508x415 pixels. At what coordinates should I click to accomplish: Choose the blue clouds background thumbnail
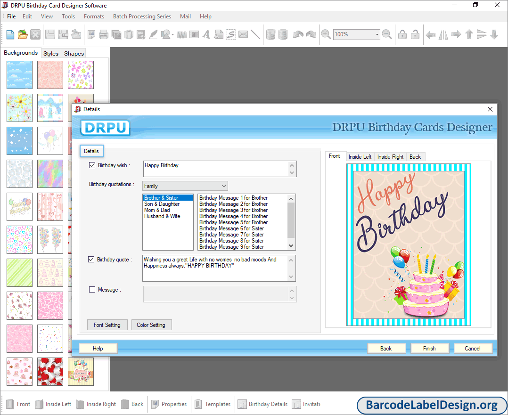[19, 75]
